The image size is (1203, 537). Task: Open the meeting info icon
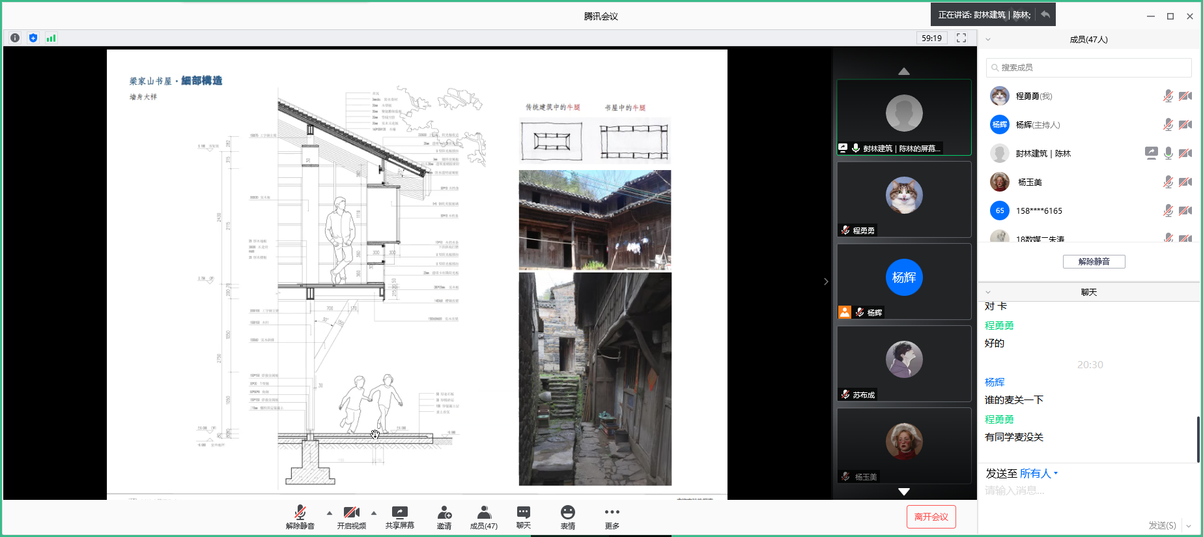tap(15, 38)
